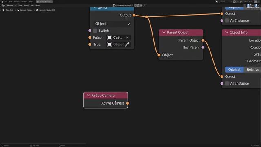Click the Object Info node header title

pos(238,33)
